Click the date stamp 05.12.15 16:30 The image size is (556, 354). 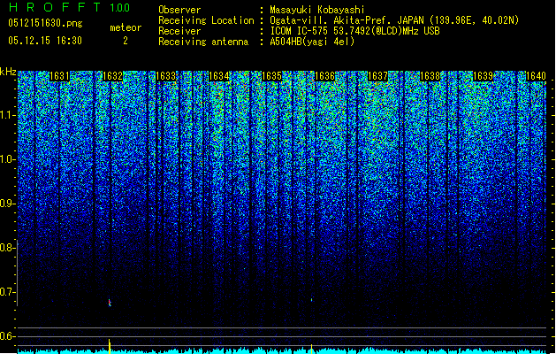(x=45, y=41)
